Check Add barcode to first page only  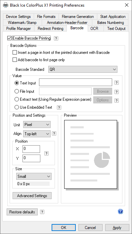point(15,60)
